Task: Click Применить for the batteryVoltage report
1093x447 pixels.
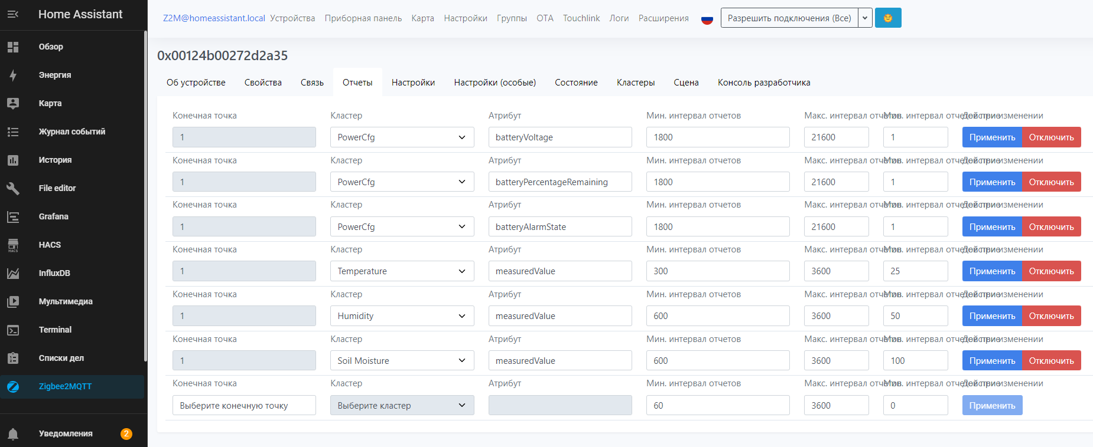Action: (991, 137)
